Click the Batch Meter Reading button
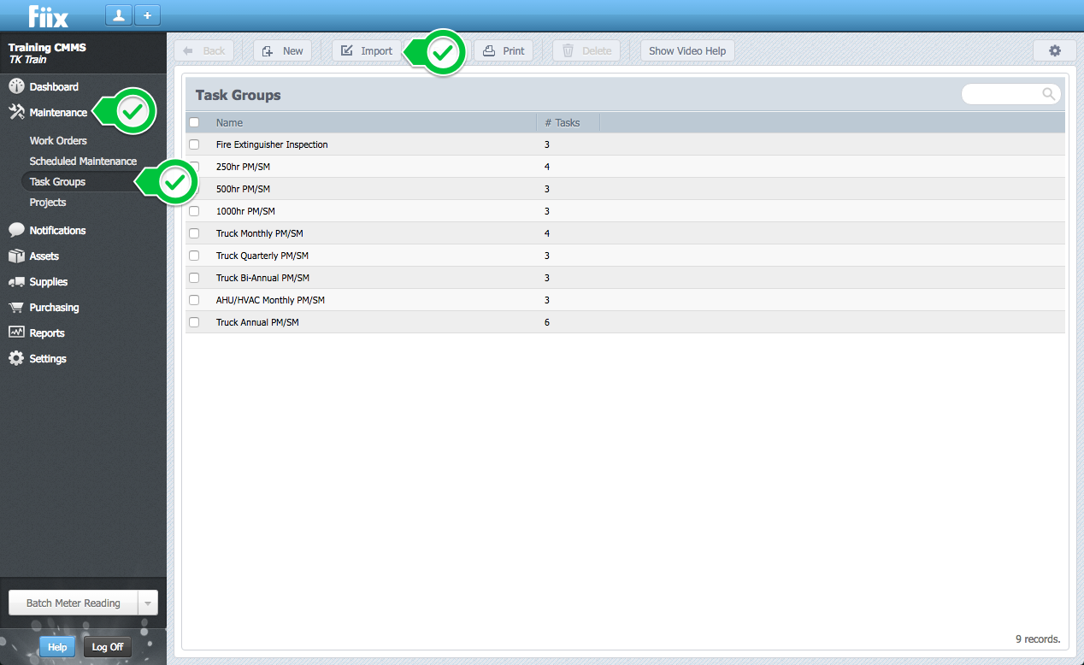This screenshot has height=665, width=1084. [x=73, y=603]
